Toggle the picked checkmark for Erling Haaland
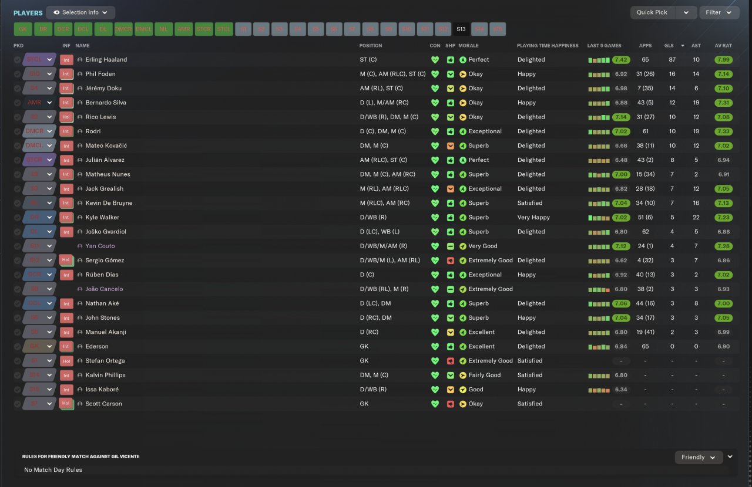The height and width of the screenshot is (487, 752). pyautogui.click(x=18, y=60)
